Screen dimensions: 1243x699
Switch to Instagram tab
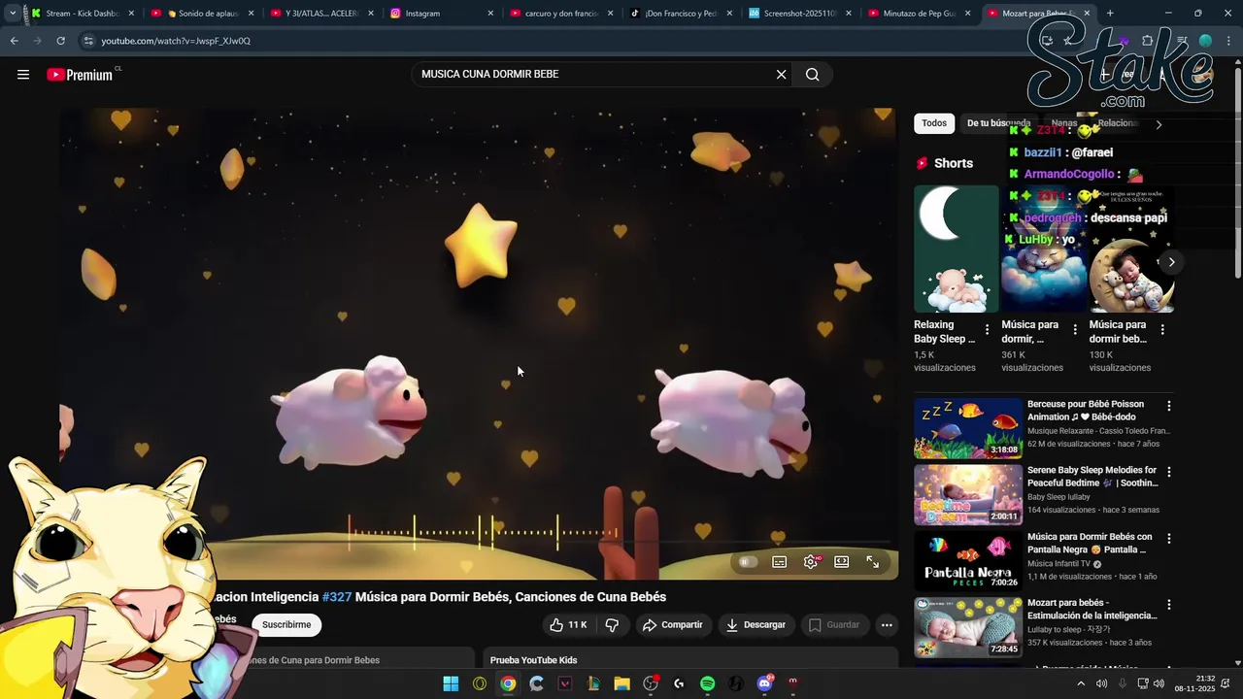[442, 14]
